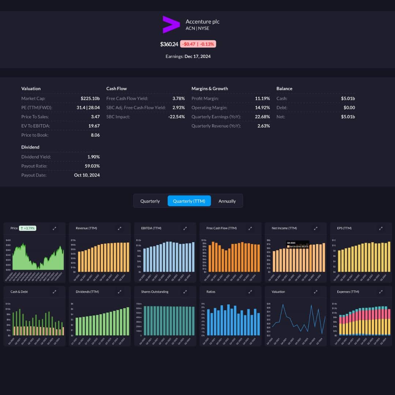Click the PE value 31.4 | 28.04

tap(88, 108)
